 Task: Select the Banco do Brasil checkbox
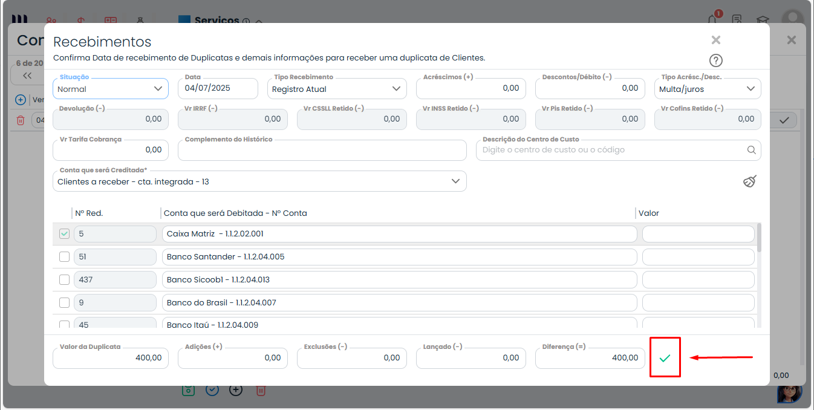(x=64, y=302)
